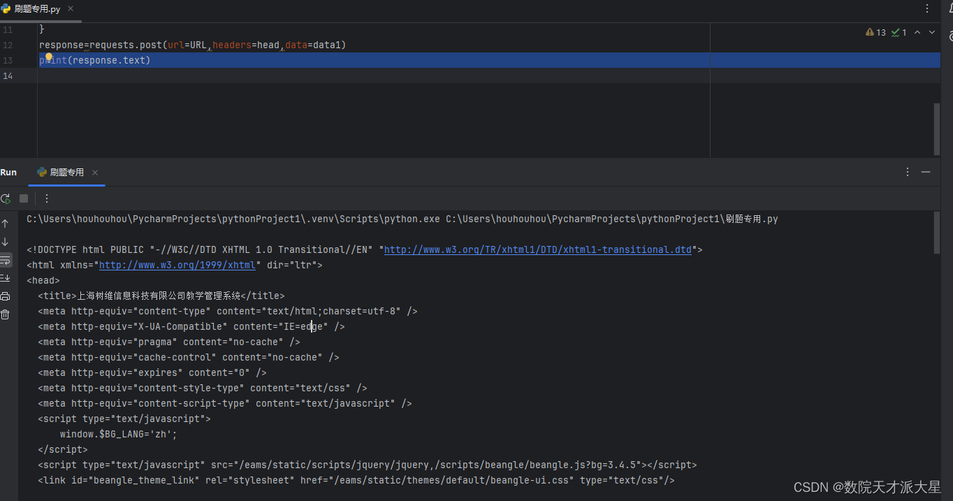Click the down arrow in console sidebar
The width and height of the screenshot is (953, 501).
coord(6,242)
